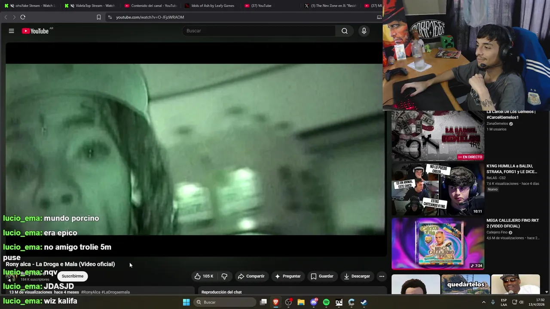Open the circular C app on taskbar

click(351, 302)
